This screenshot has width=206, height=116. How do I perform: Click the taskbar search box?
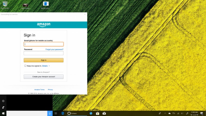[27, 113]
